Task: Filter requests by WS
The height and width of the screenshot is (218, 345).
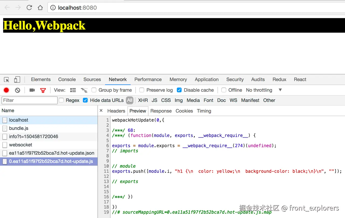Action: click(x=233, y=100)
